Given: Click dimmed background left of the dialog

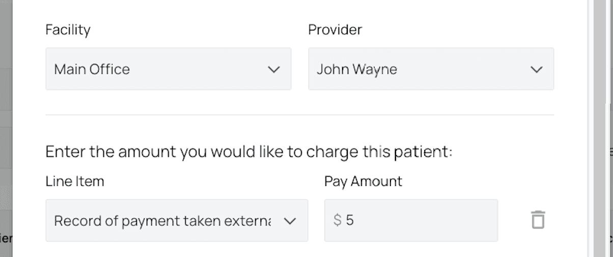Looking at the screenshot, I should 6,127.
